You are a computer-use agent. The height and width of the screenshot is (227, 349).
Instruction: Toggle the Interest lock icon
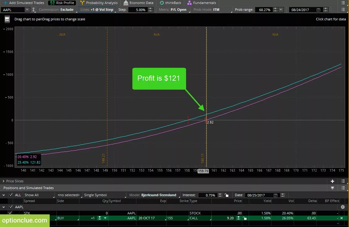click(x=226, y=195)
